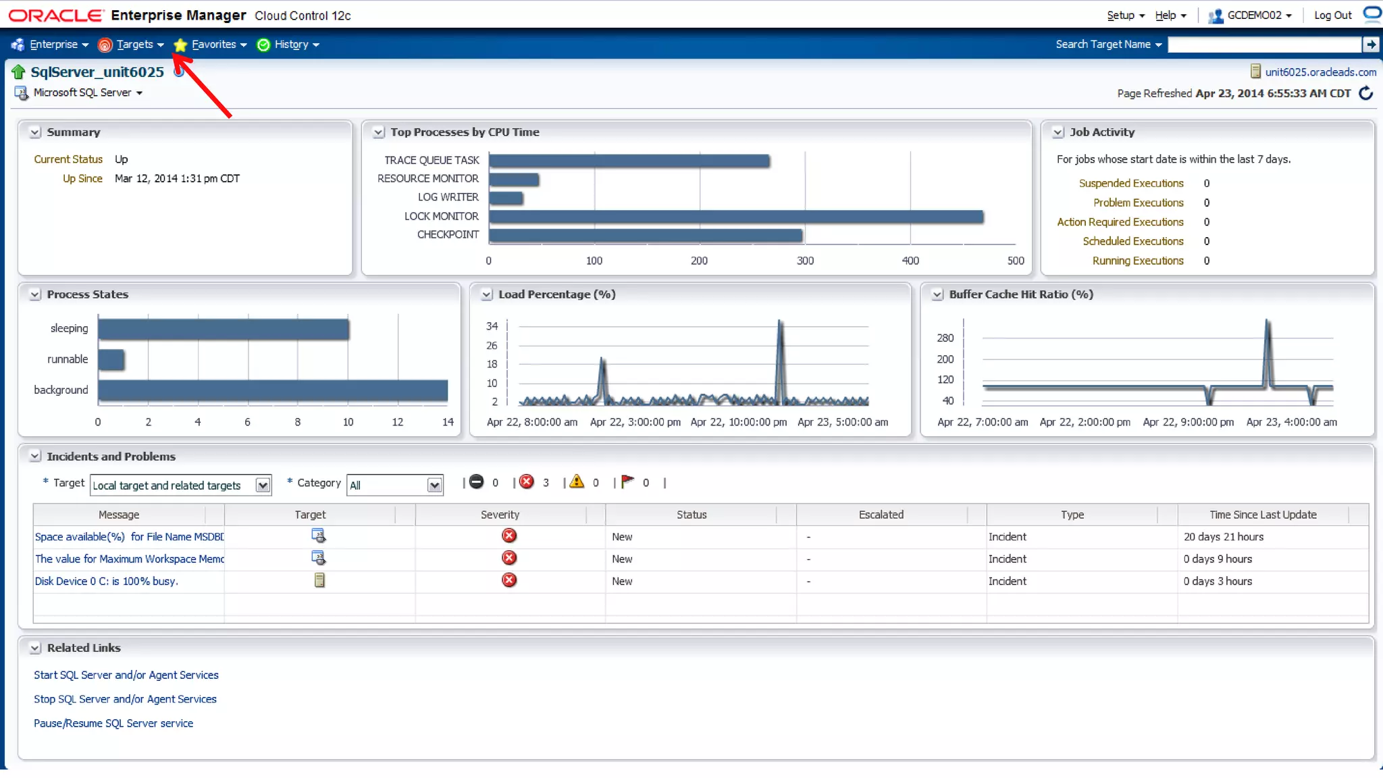Click the green up-status arrow beside SqlServer_unit6025
The image size is (1383, 778).
18,72
